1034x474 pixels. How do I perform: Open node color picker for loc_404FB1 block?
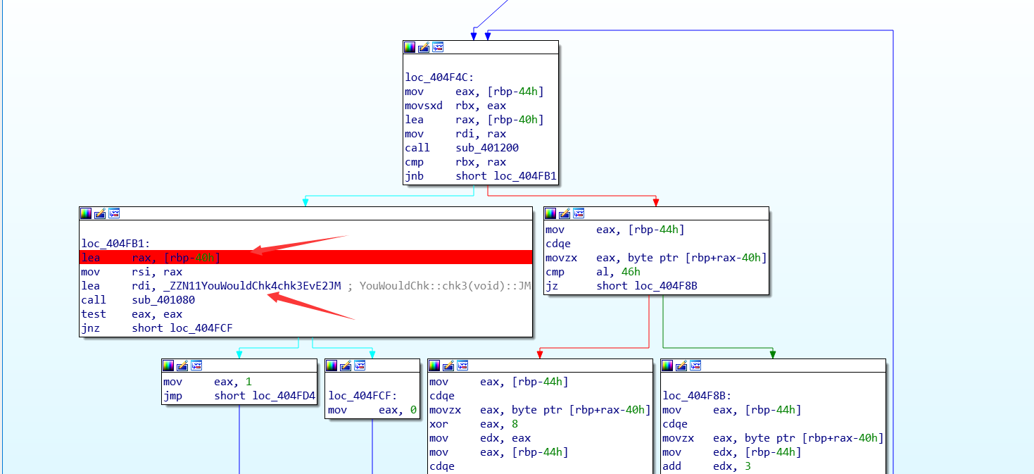(x=86, y=213)
